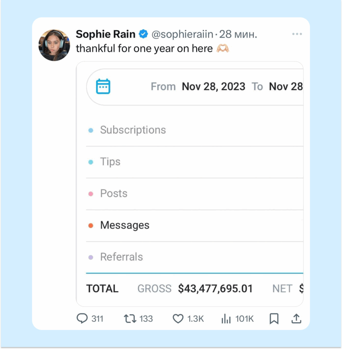Open the Sophie Rain profile name
This screenshot has width=342, height=349.
click(105, 34)
